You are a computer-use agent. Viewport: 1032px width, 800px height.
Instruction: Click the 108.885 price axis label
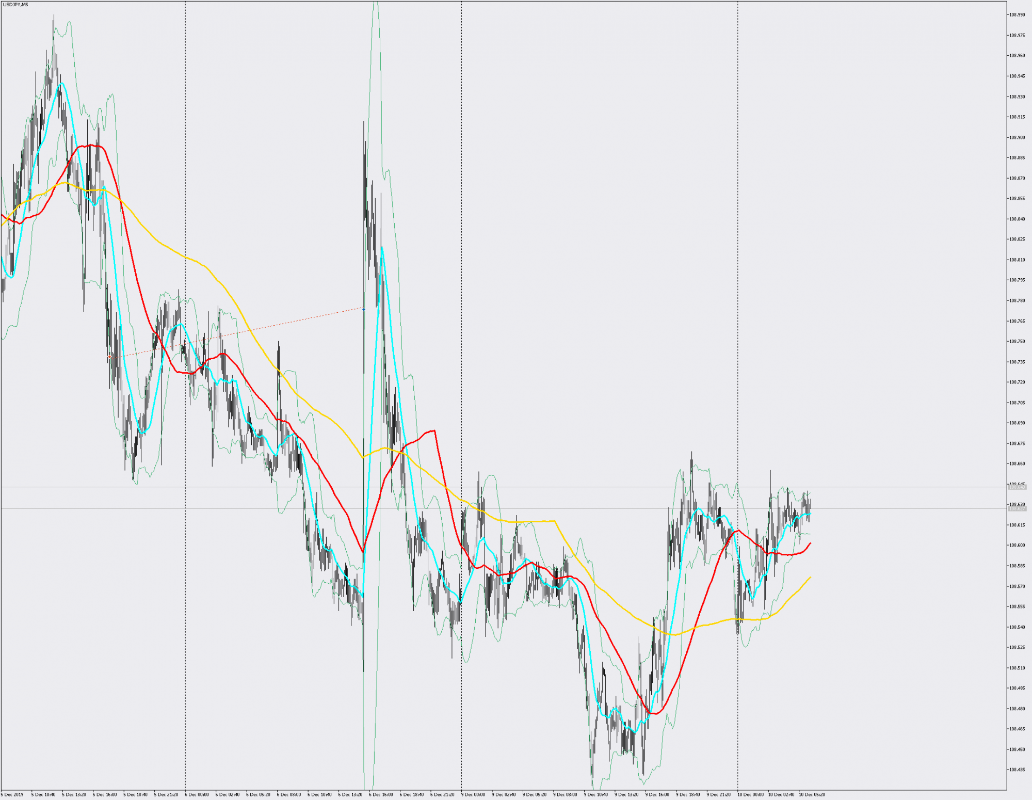click(1017, 158)
